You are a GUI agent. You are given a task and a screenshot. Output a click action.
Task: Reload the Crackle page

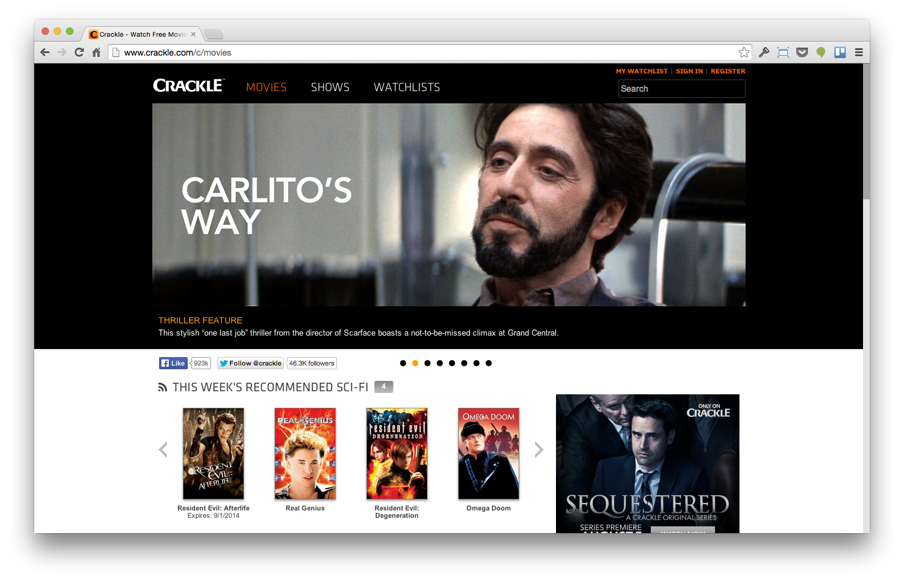(x=79, y=53)
